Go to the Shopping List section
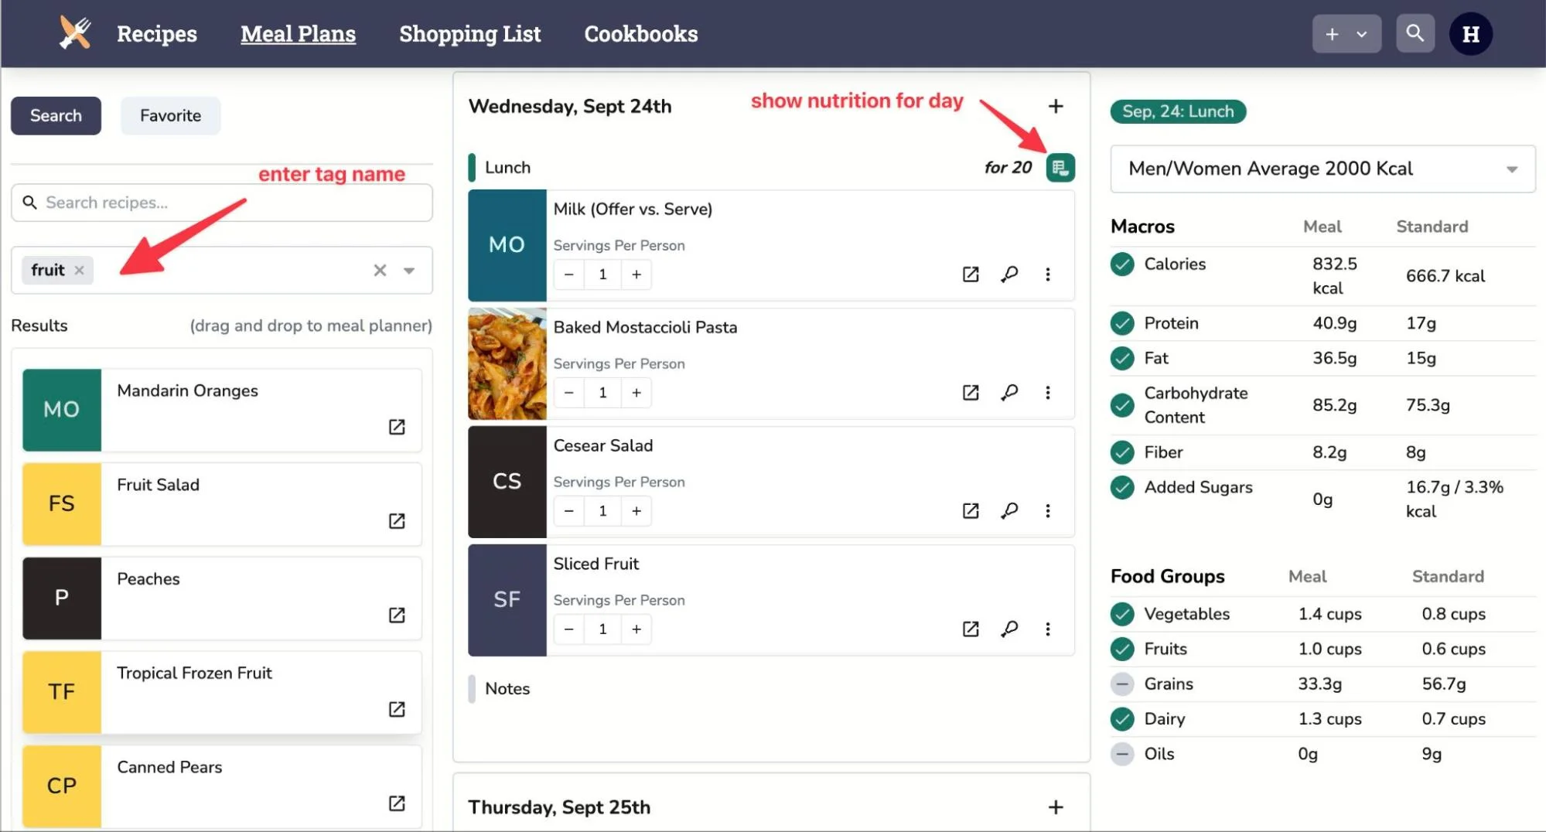The width and height of the screenshot is (1546, 832). (x=469, y=33)
